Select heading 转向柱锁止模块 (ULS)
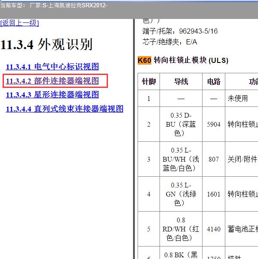This screenshot has width=258, height=259. 191,60
